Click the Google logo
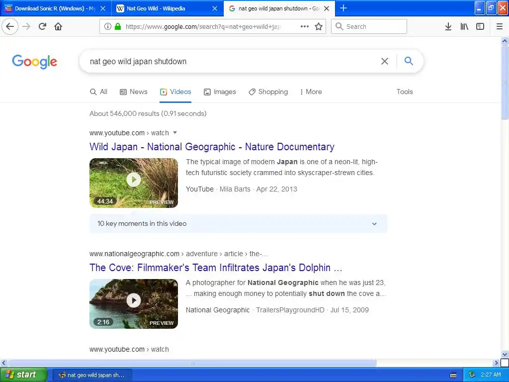This screenshot has width=509, height=382. point(34,61)
